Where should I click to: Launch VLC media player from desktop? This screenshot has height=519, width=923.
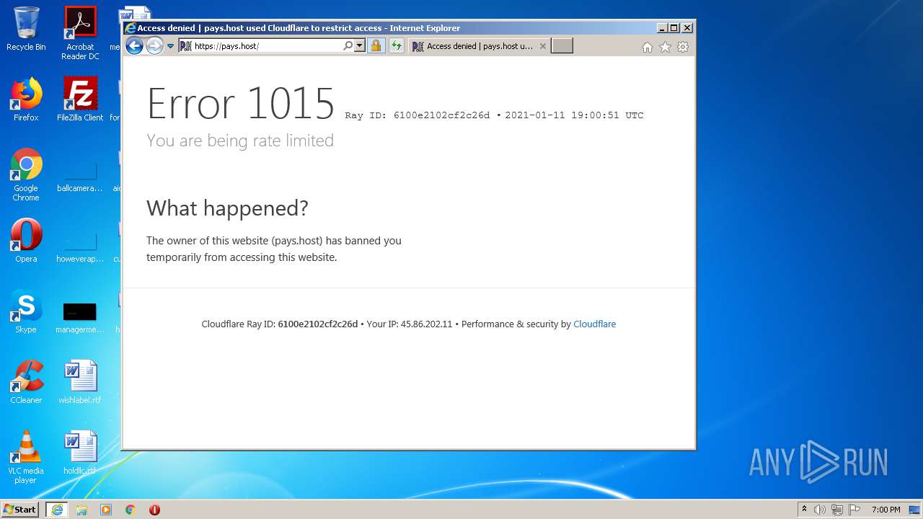pos(26,457)
